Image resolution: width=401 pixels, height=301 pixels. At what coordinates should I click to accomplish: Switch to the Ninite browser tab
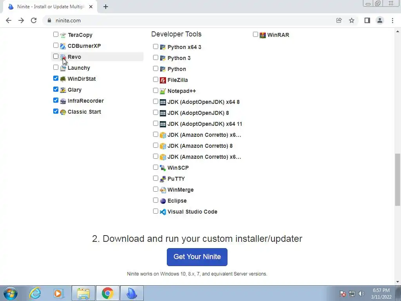point(50,7)
